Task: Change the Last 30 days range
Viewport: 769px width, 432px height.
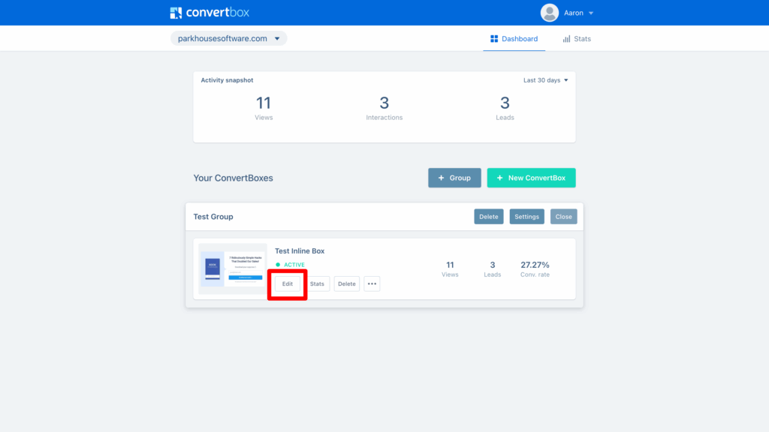Action: point(545,80)
